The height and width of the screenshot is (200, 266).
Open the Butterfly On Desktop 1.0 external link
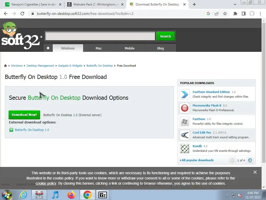coord(32,130)
